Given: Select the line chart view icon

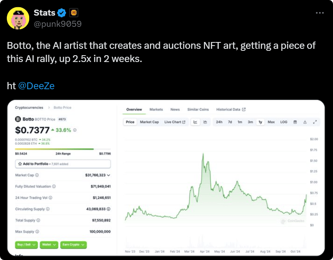Looking at the screenshot, I should click(x=195, y=122).
